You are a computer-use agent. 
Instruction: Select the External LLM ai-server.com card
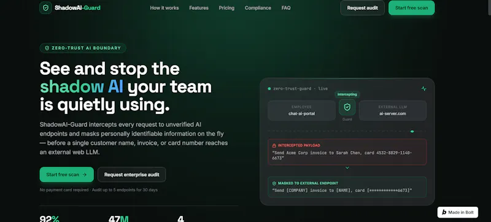393,110
